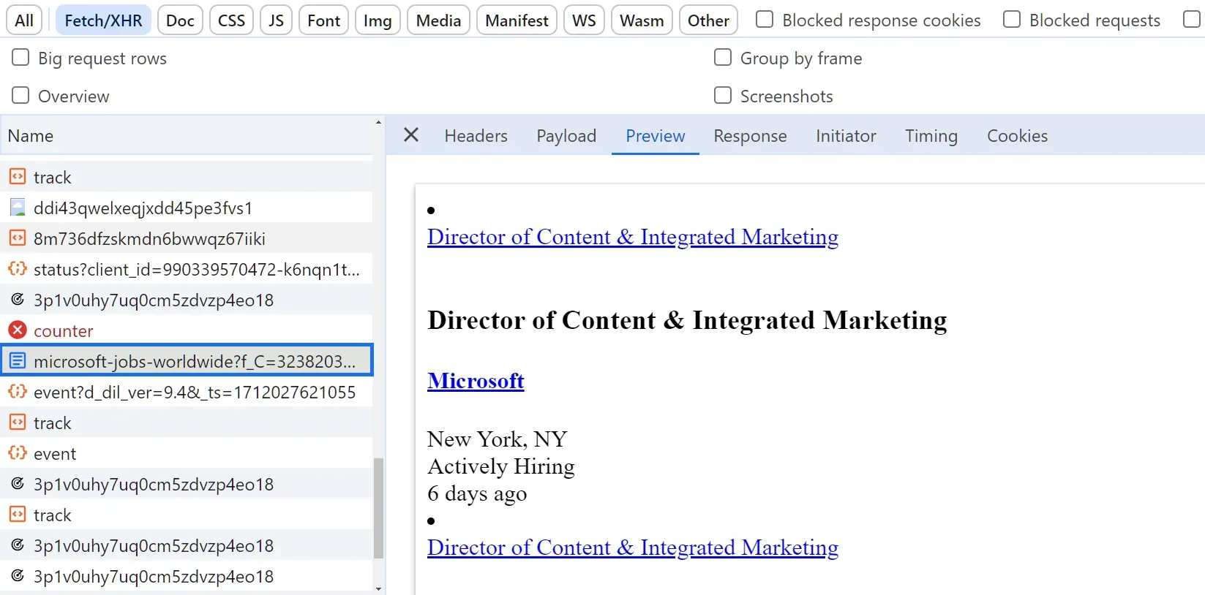1205x595 pixels.
Task: Select the 8m736dfzskmdn6bwwqz67iiki request
Action: point(187,238)
